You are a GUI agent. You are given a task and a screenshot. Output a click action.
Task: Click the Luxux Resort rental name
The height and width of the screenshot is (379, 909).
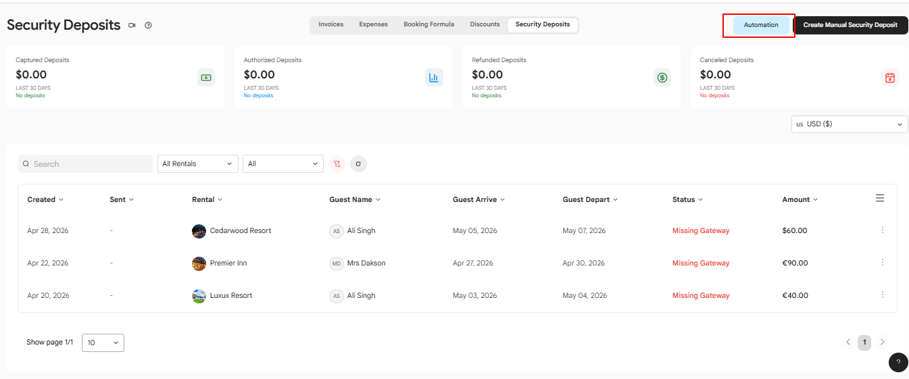(231, 295)
